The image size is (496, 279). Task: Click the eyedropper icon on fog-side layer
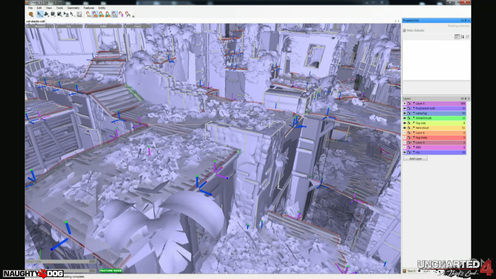(x=413, y=123)
